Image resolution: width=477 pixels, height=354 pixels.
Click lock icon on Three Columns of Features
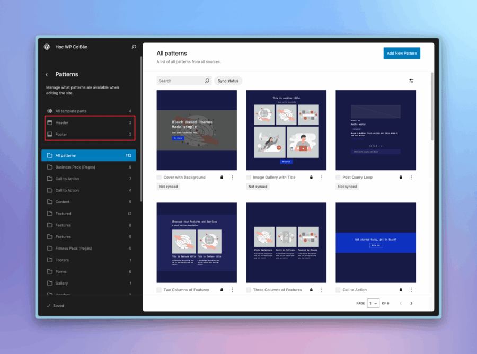pyautogui.click(x=311, y=290)
